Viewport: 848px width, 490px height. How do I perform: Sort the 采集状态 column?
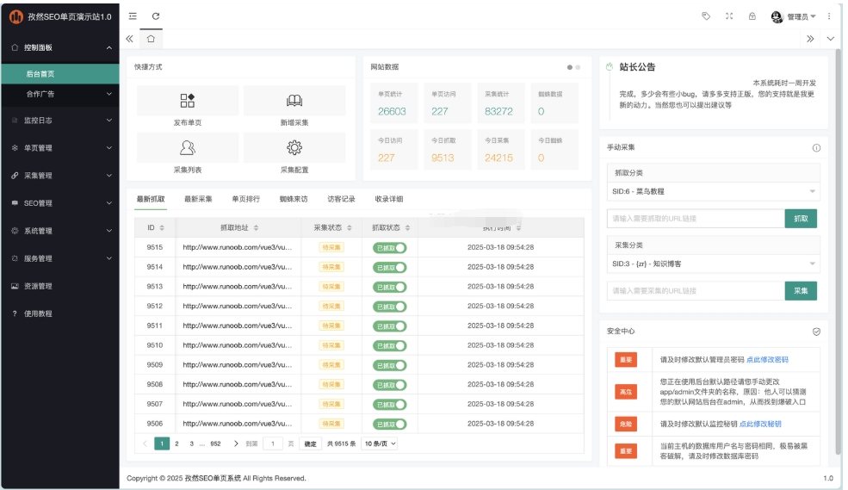click(350, 227)
